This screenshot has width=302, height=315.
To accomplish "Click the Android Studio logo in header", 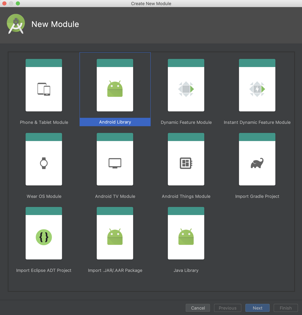I will click(16, 24).
